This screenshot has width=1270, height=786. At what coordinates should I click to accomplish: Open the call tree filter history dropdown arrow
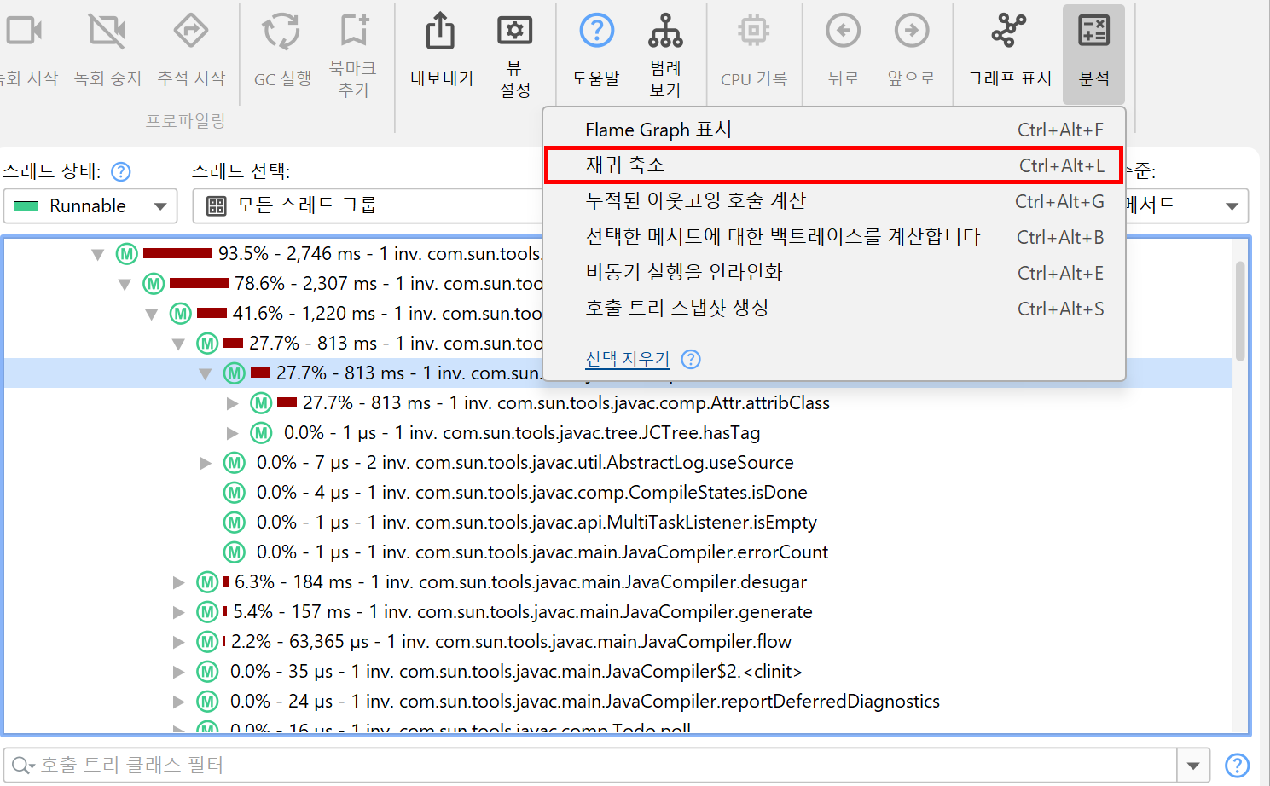click(x=1193, y=766)
